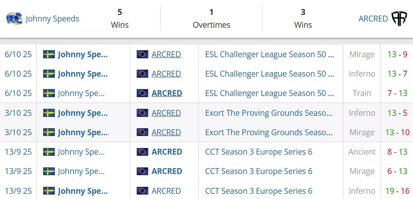Click Swedish flag in Ancient 8 - 13 row
This screenshot has height=199, width=413.
49,152
